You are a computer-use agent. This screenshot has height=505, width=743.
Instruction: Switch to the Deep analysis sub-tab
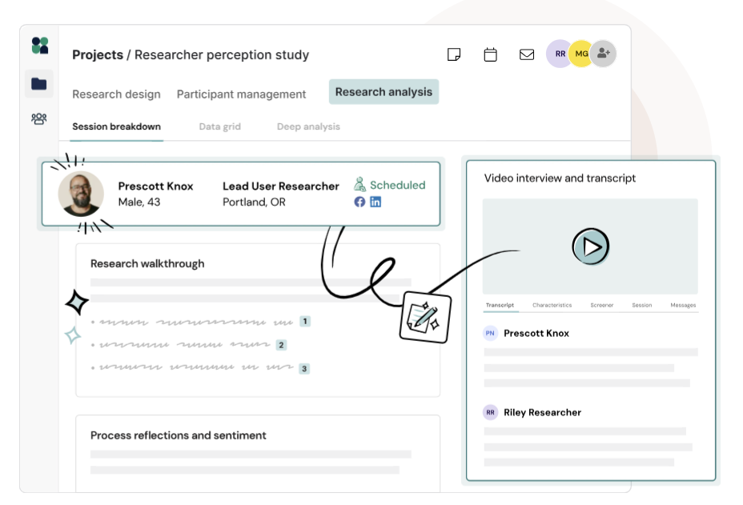point(308,126)
